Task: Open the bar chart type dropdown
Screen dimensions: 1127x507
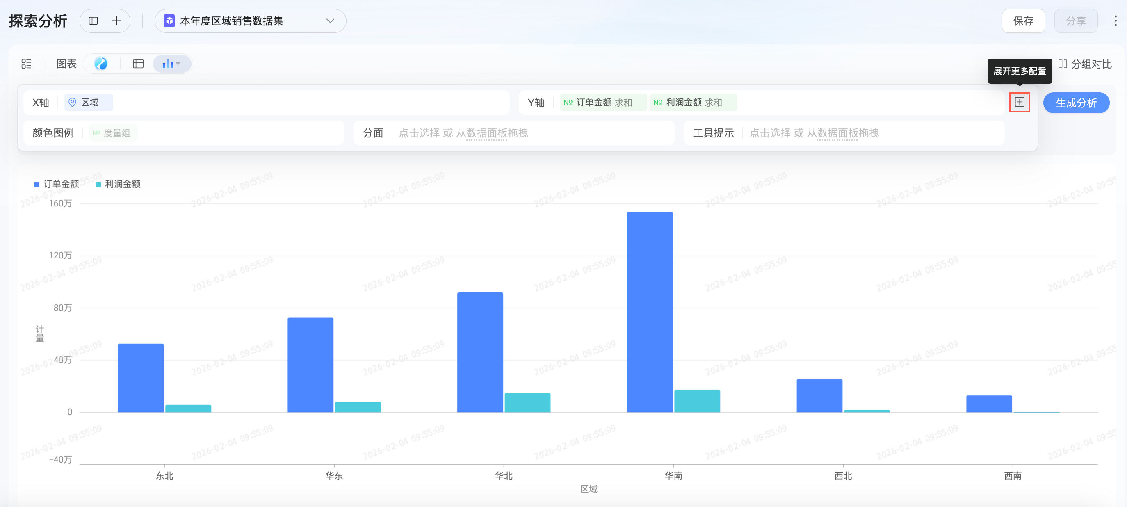Action: point(171,64)
